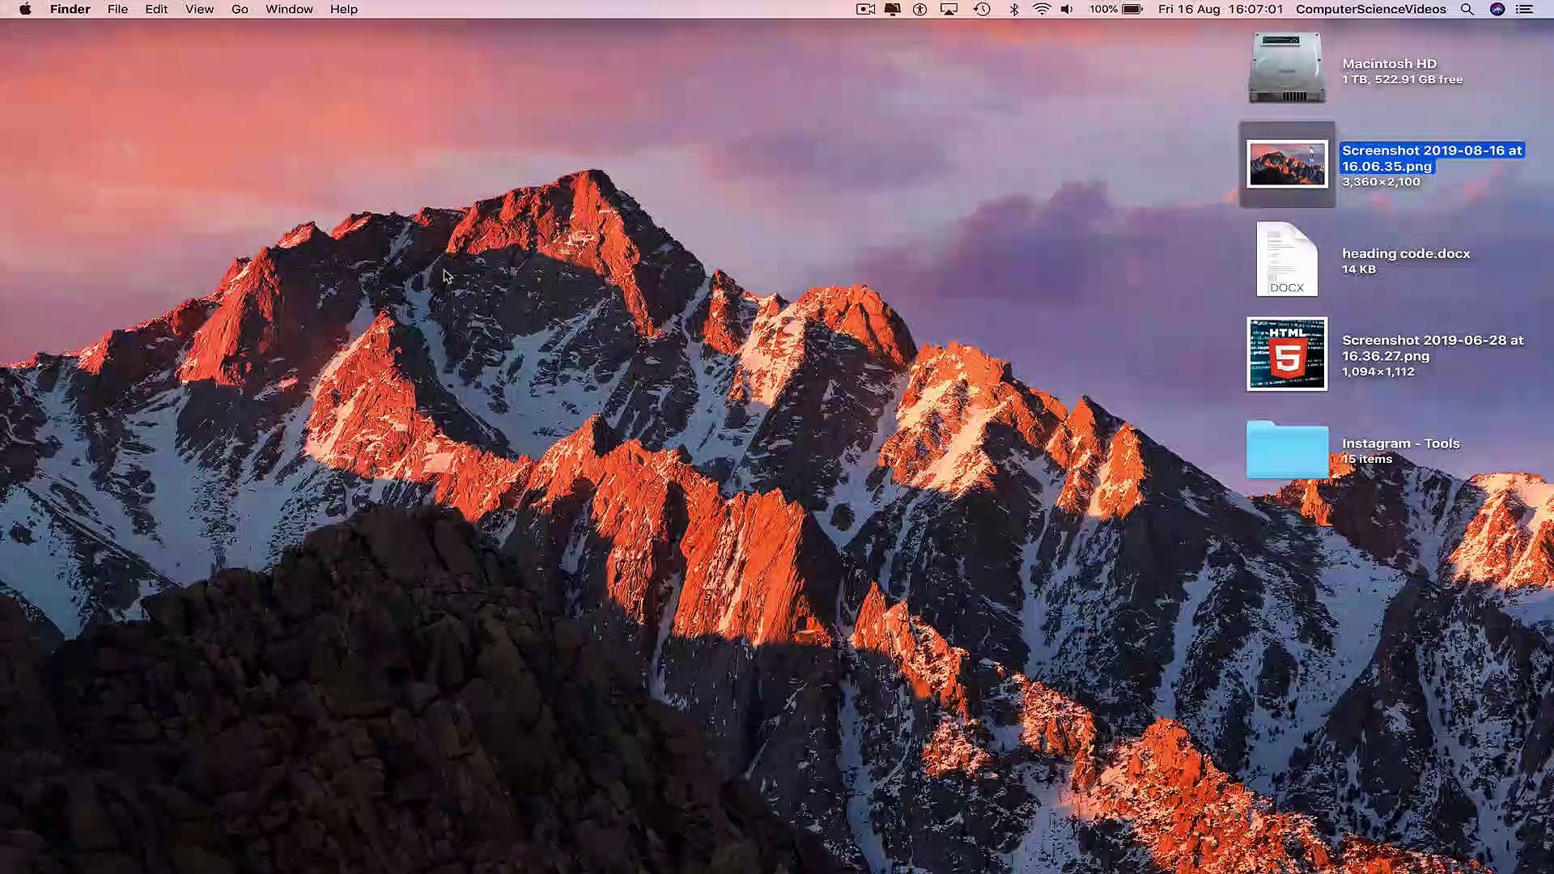The height and width of the screenshot is (874, 1554).
Task: Open the volume control in the menu bar
Action: click(1068, 9)
